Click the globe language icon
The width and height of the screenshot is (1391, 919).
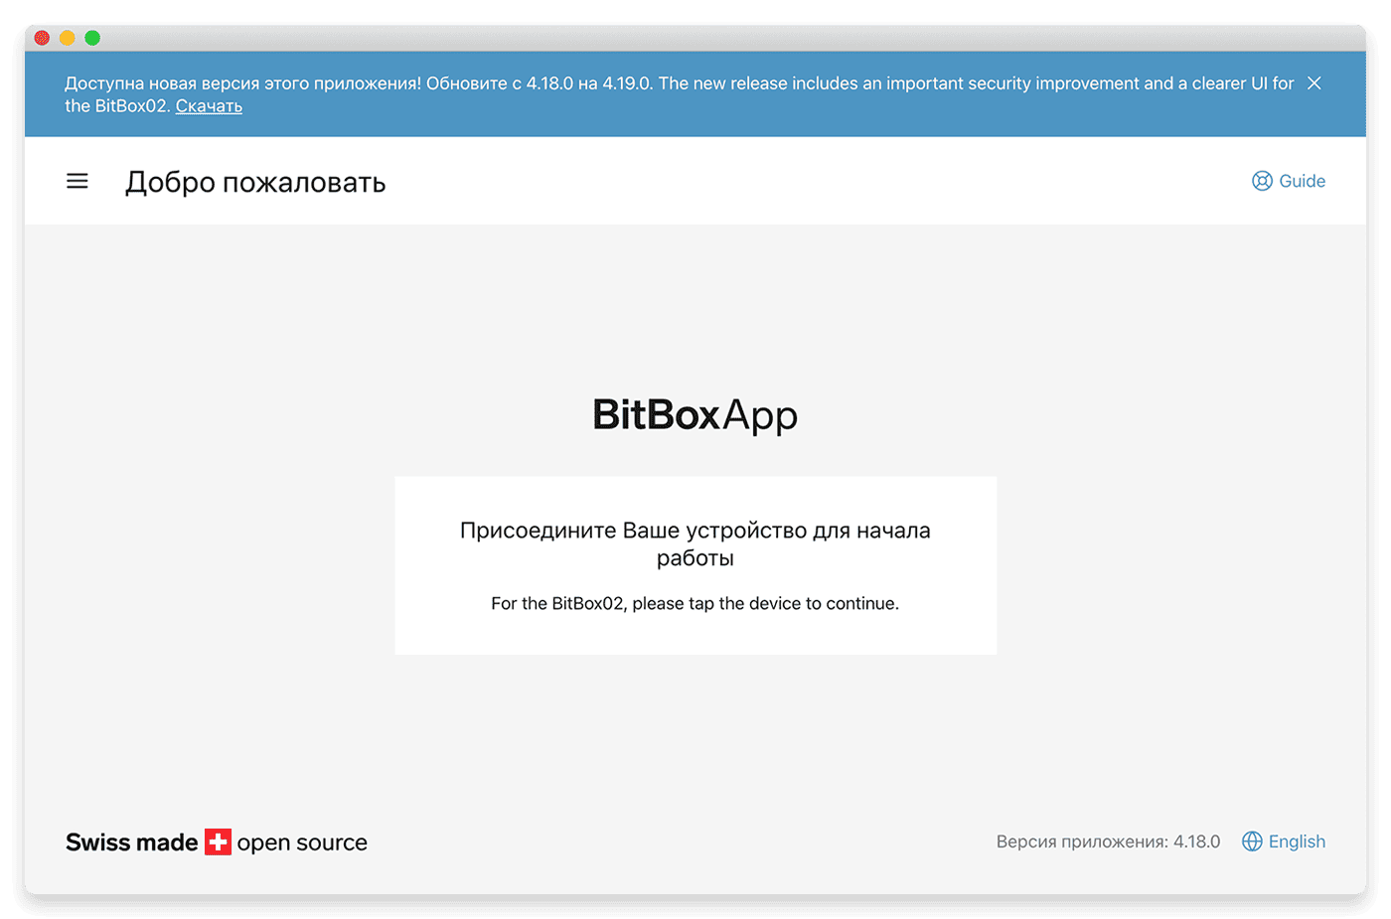(1252, 842)
